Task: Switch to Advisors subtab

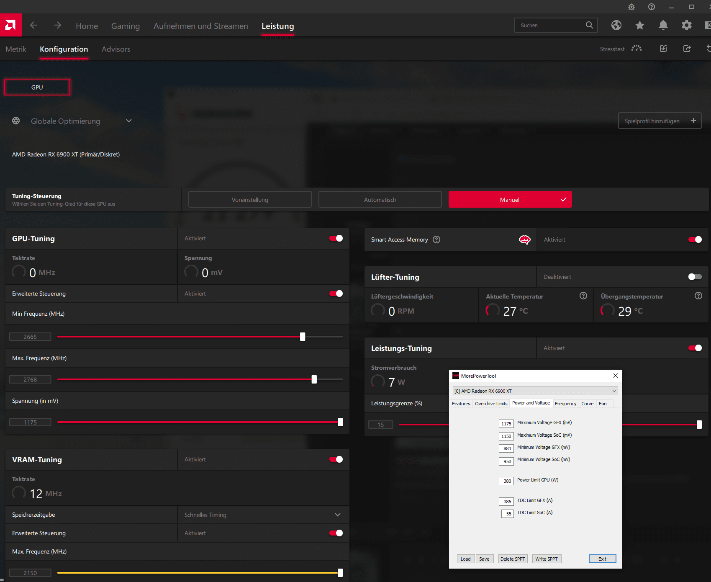Action: (x=116, y=49)
